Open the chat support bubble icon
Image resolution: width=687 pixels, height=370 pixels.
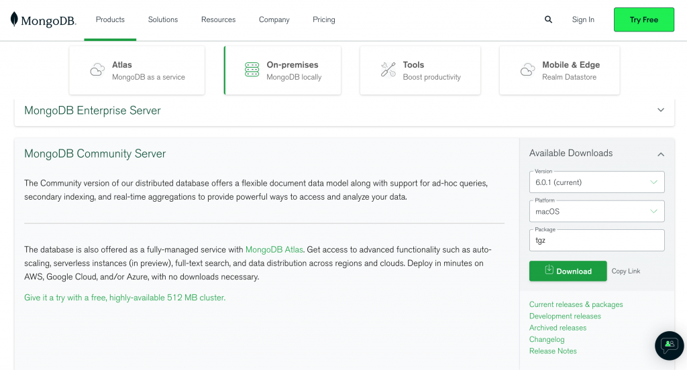[x=670, y=345]
